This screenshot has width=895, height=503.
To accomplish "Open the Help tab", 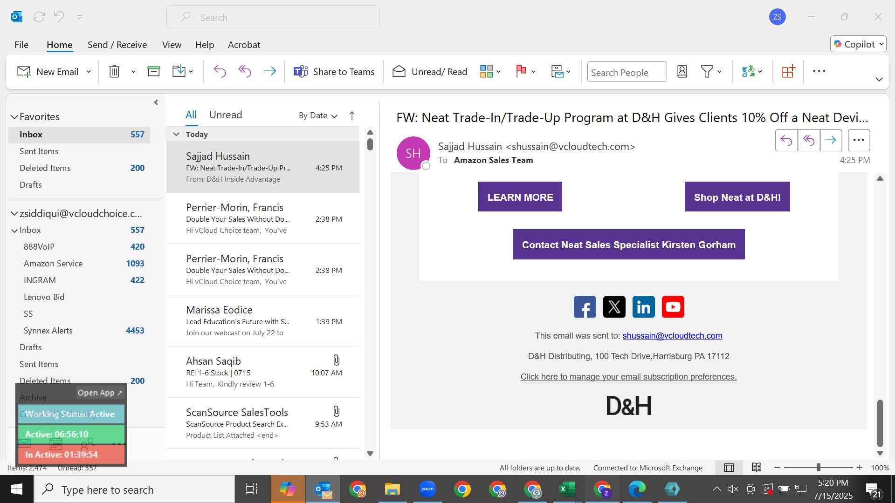I will 204,45.
